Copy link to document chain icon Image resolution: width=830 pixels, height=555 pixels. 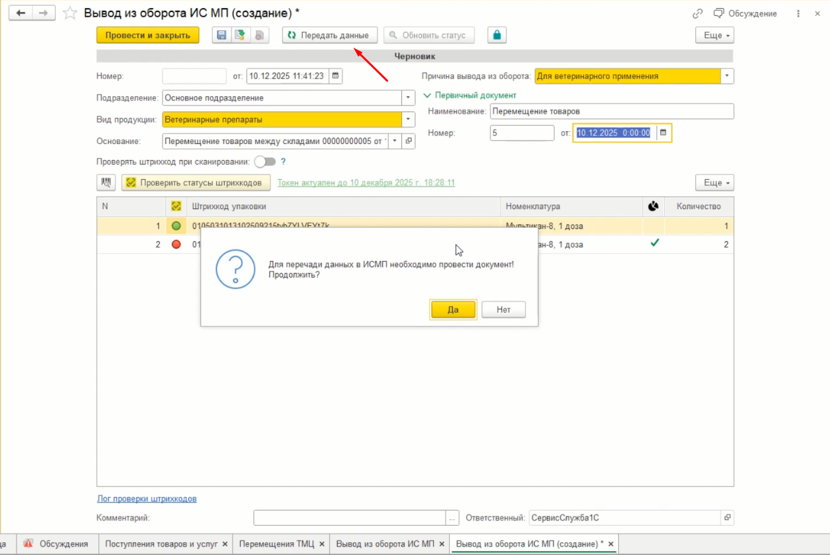coord(697,13)
